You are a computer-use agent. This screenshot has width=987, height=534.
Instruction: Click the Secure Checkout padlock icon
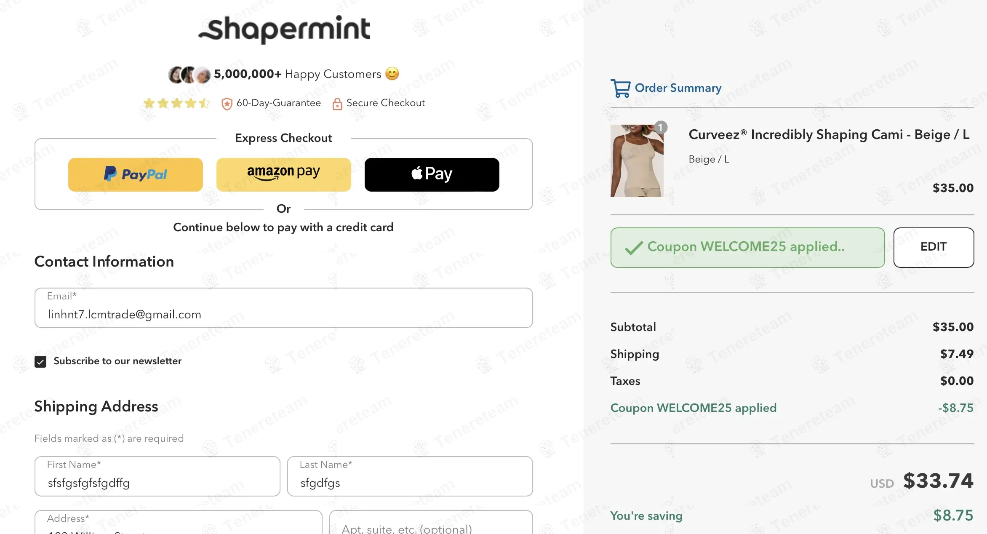(x=337, y=104)
